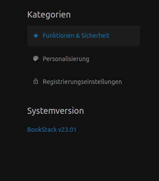The image size is (159, 181).
Task: Click the Personalisierung text label
Action: pos(66,59)
